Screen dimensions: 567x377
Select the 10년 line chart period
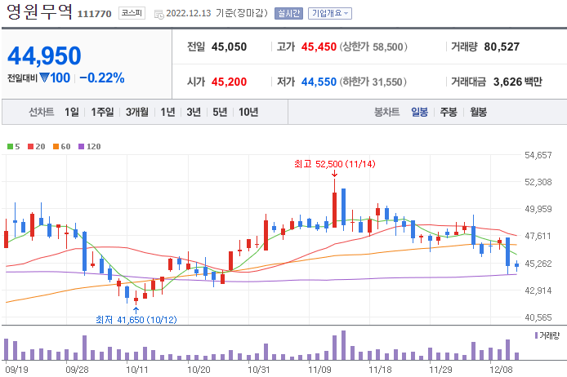click(248, 112)
